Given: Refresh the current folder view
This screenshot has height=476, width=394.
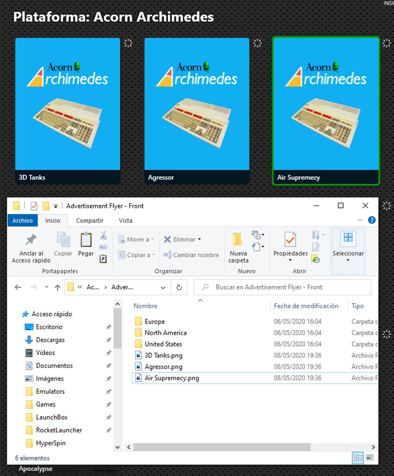Looking at the screenshot, I should [179, 287].
